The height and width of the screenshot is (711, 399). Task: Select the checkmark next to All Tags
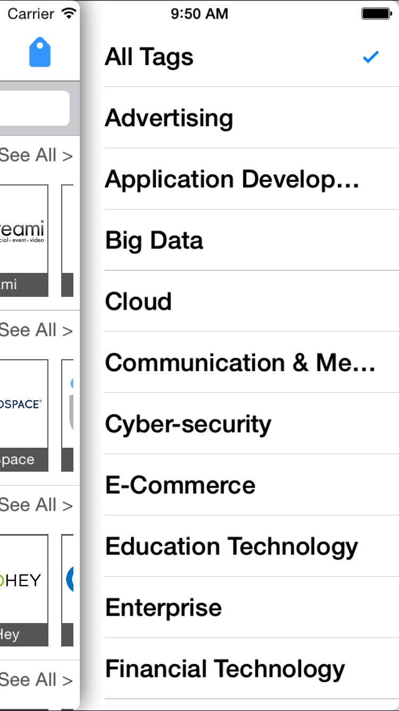click(370, 56)
